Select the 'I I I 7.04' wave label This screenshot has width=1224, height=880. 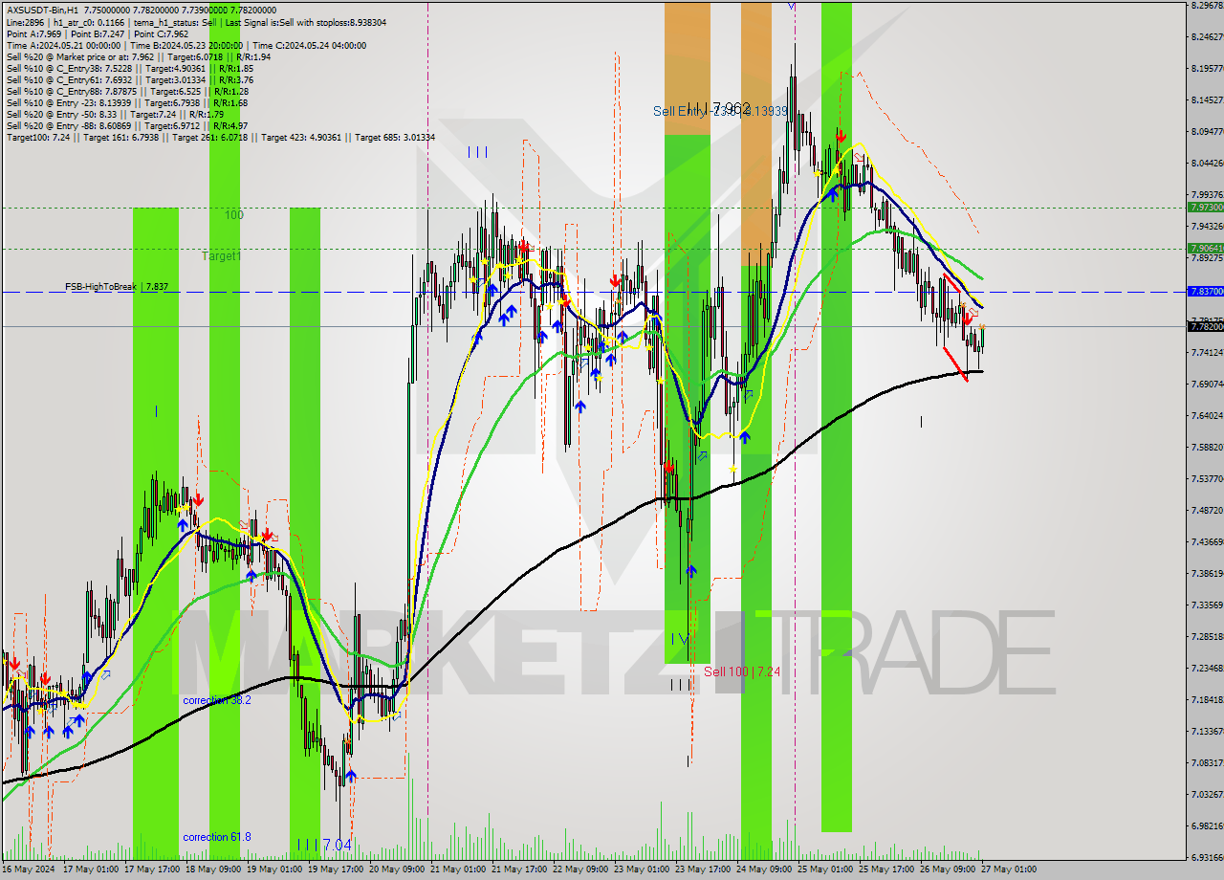[324, 845]
